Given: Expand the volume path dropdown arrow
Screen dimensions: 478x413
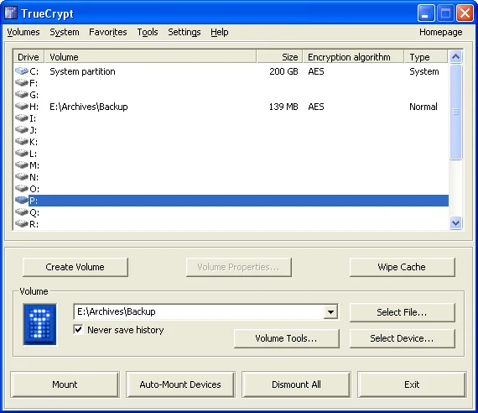Looking at the screenshot, I should (x=330, y=311).
